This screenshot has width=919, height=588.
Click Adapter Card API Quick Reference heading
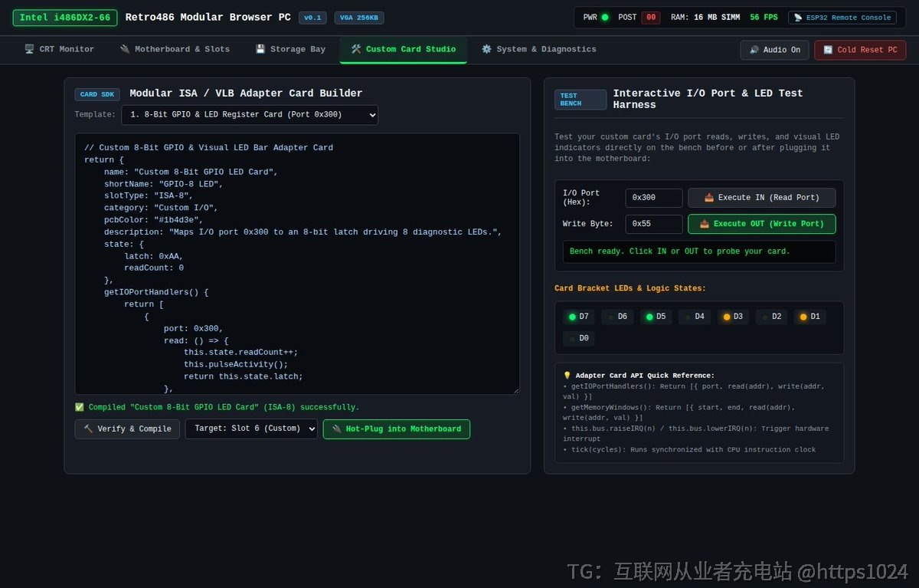(x=639, y=376)
